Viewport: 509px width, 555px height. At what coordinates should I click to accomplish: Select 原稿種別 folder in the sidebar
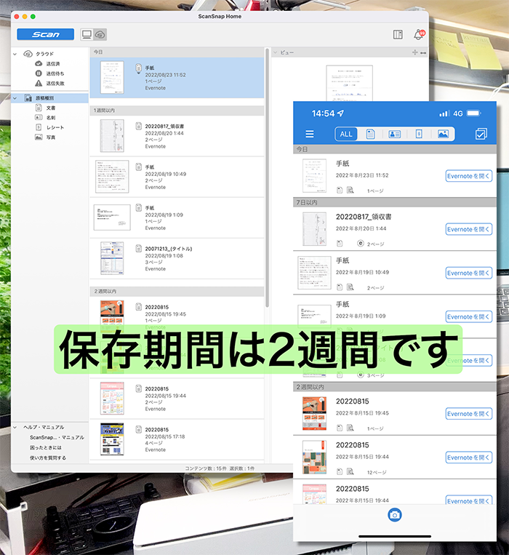point(49,98)
